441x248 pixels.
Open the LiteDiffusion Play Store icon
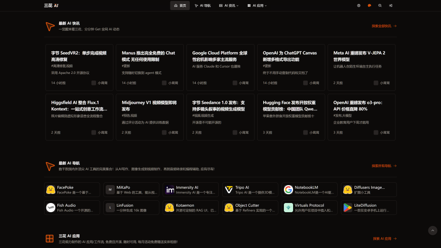348,208
